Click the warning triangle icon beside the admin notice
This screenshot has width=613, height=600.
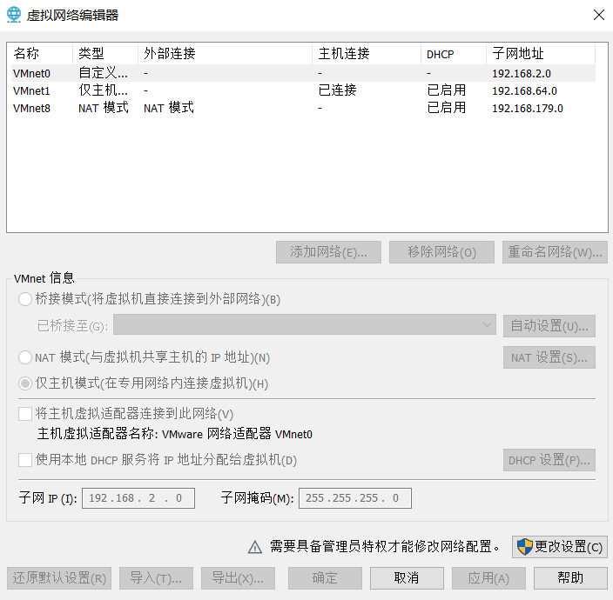pyautogui.click(x=255, y=547)
